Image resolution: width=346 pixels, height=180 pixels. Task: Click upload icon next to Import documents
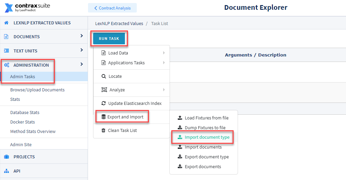(180, 147)
